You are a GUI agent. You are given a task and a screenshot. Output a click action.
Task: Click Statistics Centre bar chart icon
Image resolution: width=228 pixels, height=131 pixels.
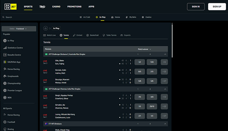point(5,48)
